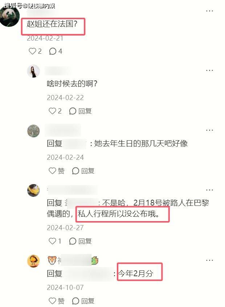The height and width of the screenshot is (307, 225).
Task: View the panda avatar profile
Action: point(9,16)
